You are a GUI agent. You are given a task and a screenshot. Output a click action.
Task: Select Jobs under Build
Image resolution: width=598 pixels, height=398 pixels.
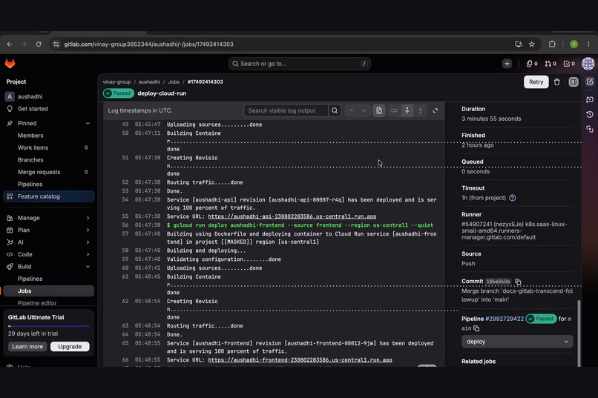click(48, 291)
